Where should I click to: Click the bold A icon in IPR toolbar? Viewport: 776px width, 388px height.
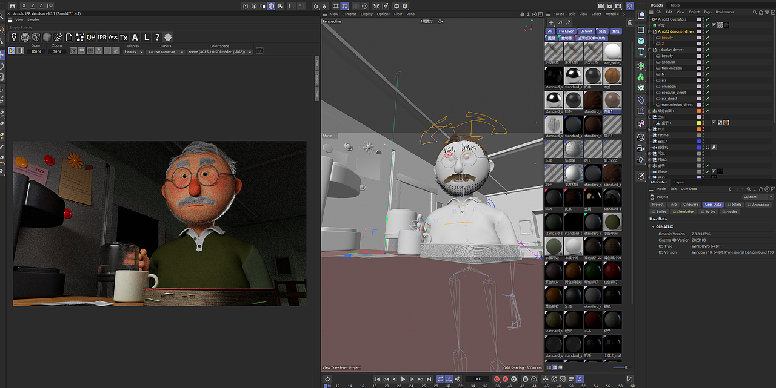[135, 38]
